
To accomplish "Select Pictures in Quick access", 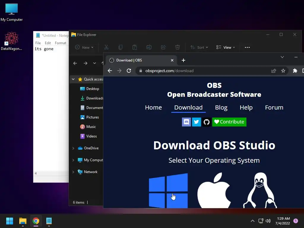I will (89, 117).
